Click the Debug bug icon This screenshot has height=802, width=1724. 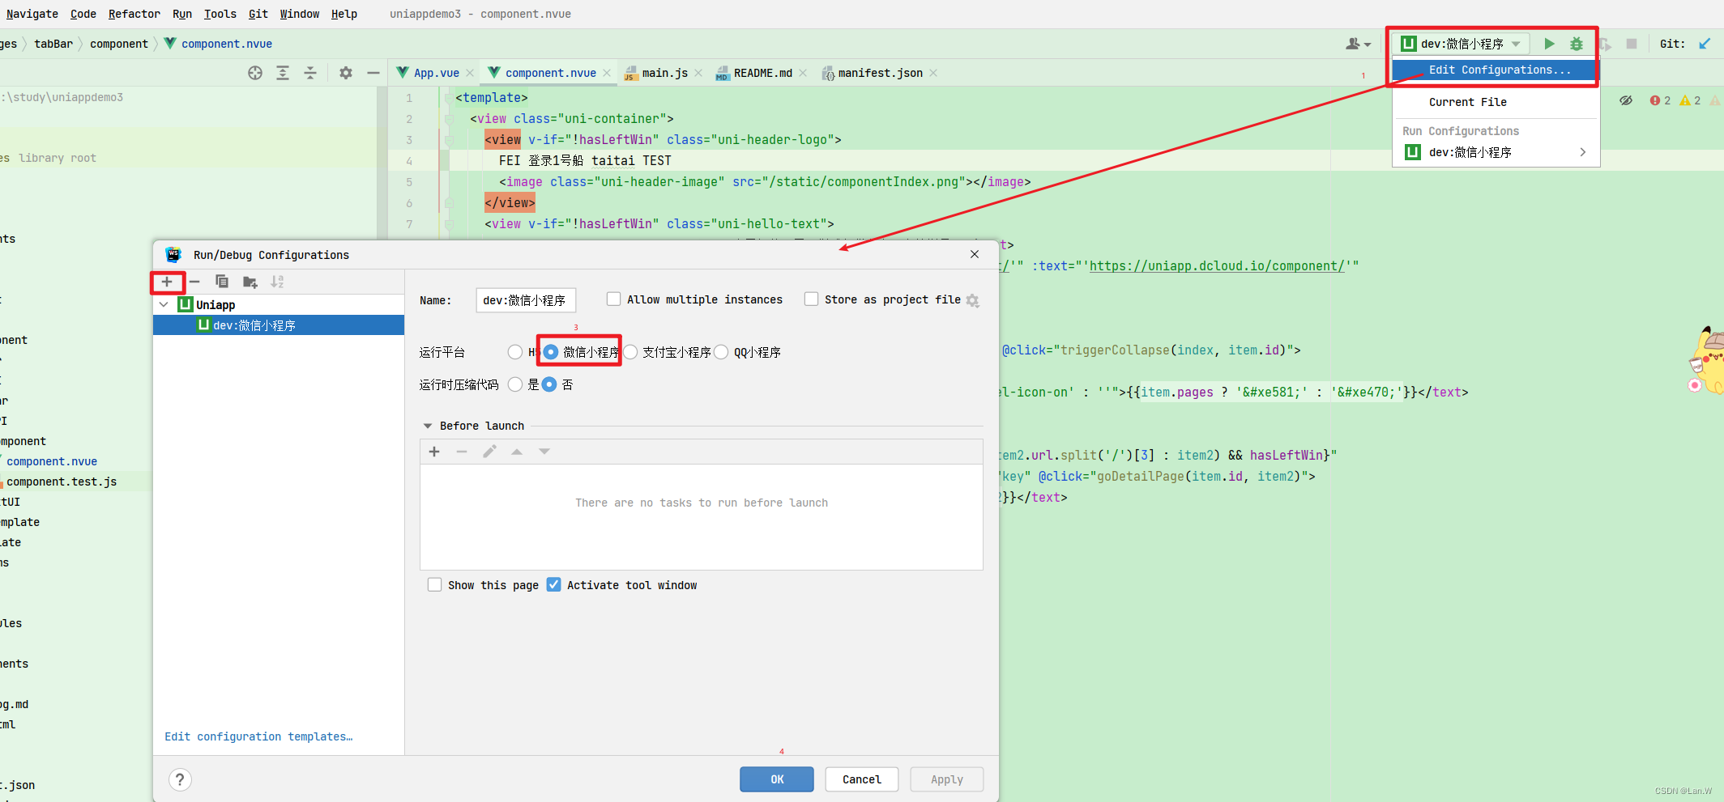point(1577,44)
